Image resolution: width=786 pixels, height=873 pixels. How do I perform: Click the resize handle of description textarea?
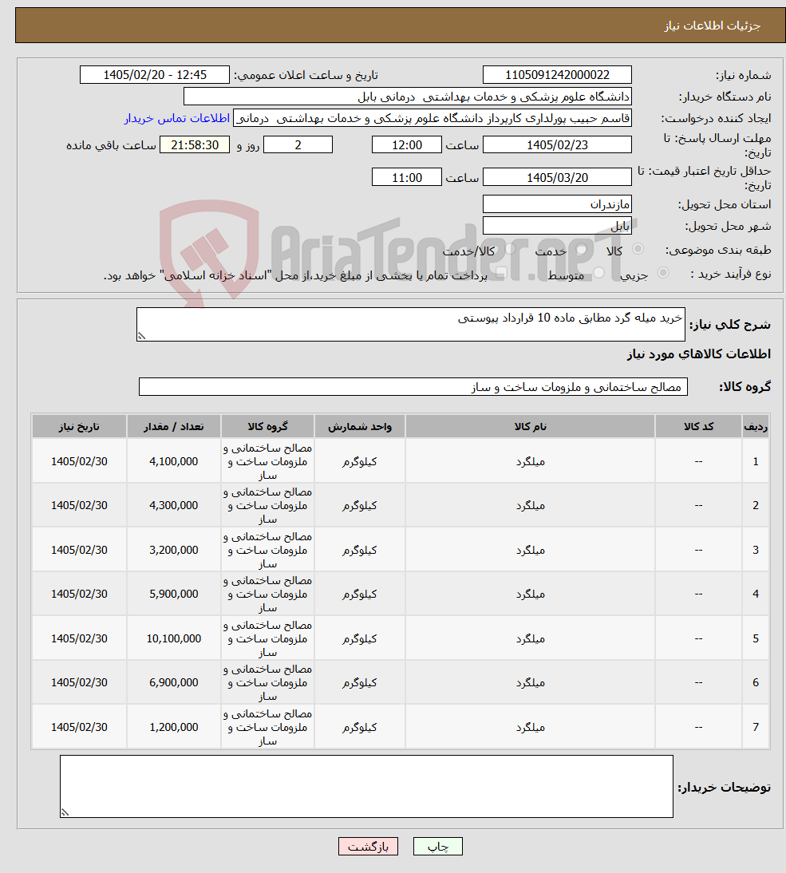pos(141,336)
